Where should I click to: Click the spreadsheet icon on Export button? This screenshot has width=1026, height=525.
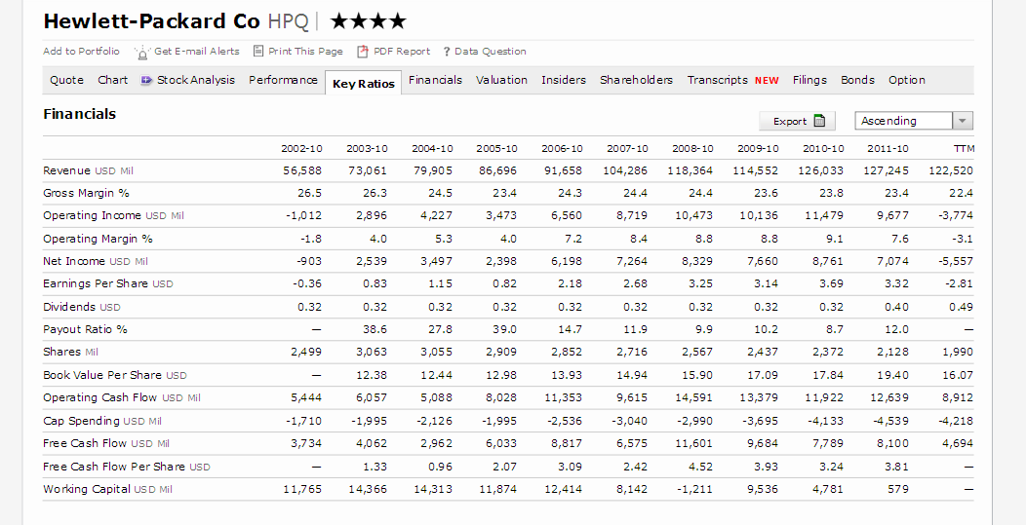tap(819, 121)
